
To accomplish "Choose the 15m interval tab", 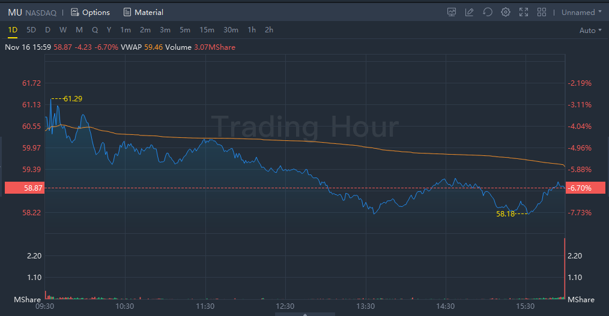I will click(207, 30).
